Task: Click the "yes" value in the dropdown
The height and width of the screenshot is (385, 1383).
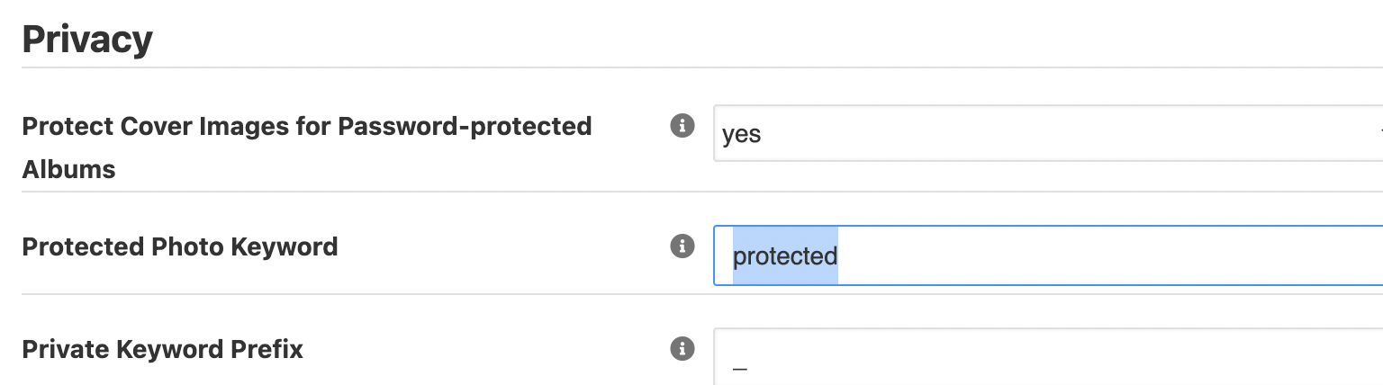Action: click(741, 135)
